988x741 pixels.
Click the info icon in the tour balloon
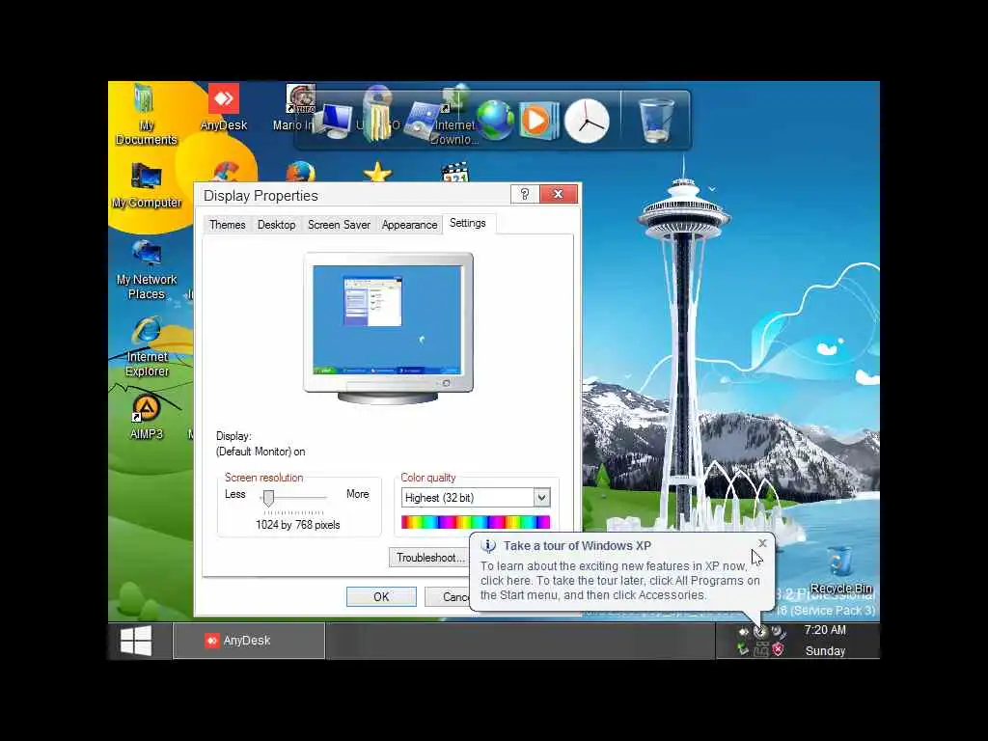[488, 546]
